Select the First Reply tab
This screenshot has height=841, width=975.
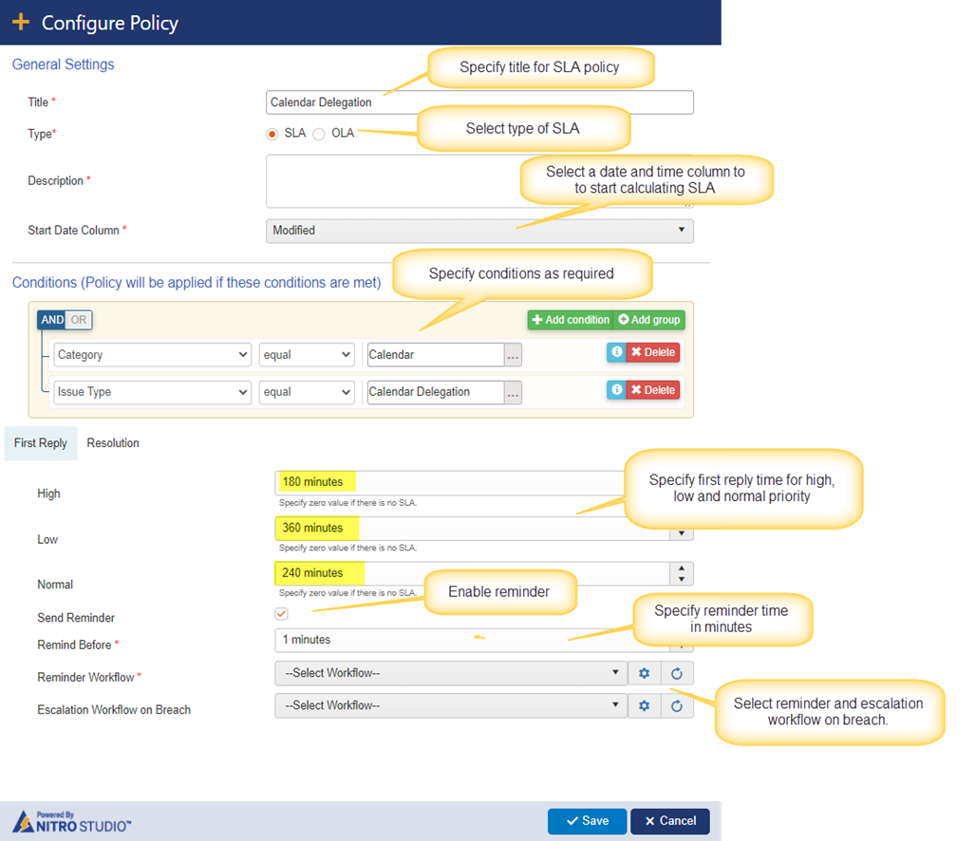coord(41,443)
